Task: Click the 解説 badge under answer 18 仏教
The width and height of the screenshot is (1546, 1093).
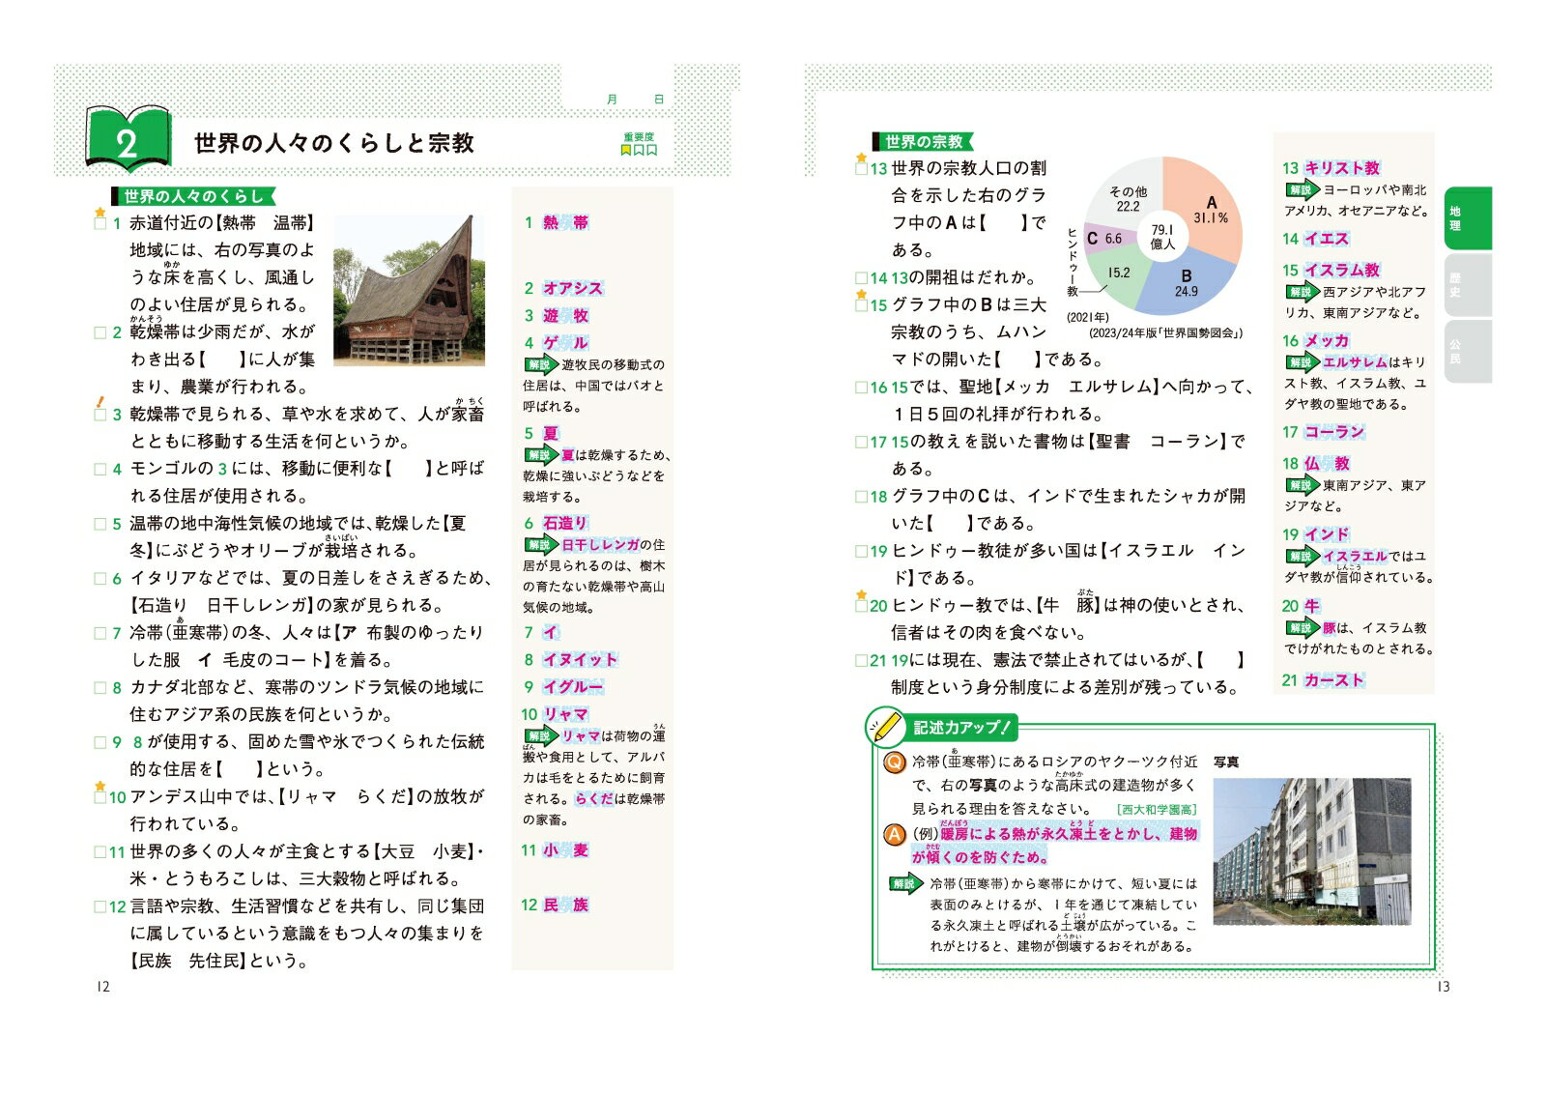Action: [1302, 484]
